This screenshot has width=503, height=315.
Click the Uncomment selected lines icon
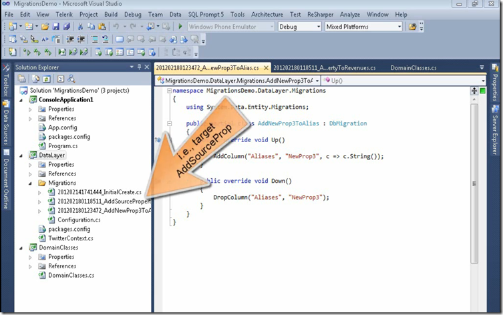[x=106, y=39]
